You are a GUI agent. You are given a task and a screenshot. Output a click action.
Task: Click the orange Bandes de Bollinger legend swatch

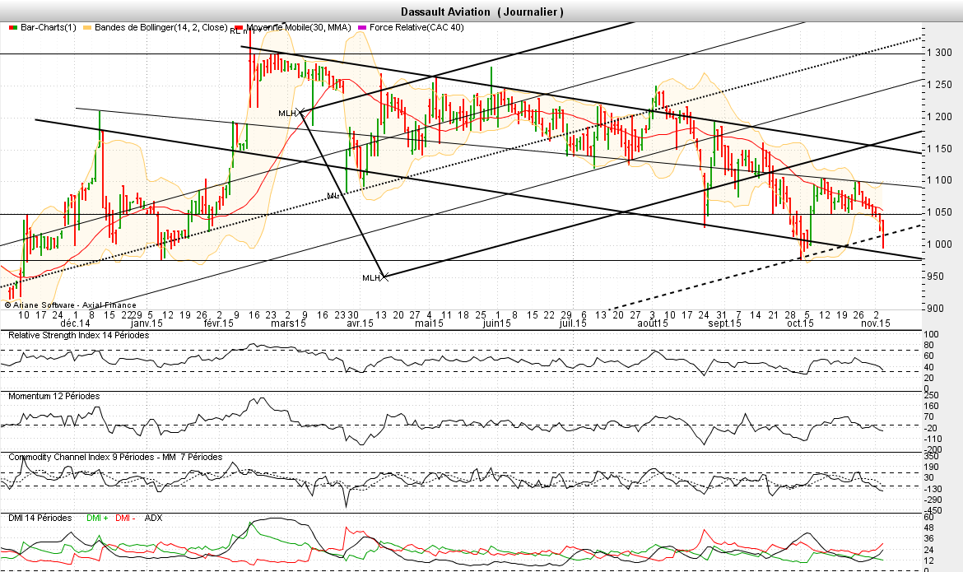(x=86, y=28)
